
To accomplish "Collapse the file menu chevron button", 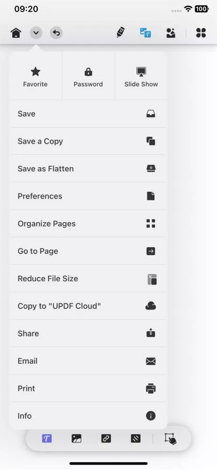I will 36,32.
